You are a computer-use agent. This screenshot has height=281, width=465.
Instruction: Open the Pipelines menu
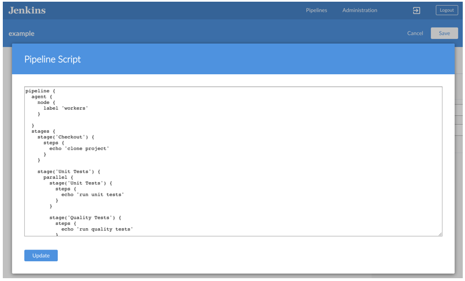point(316,10)
